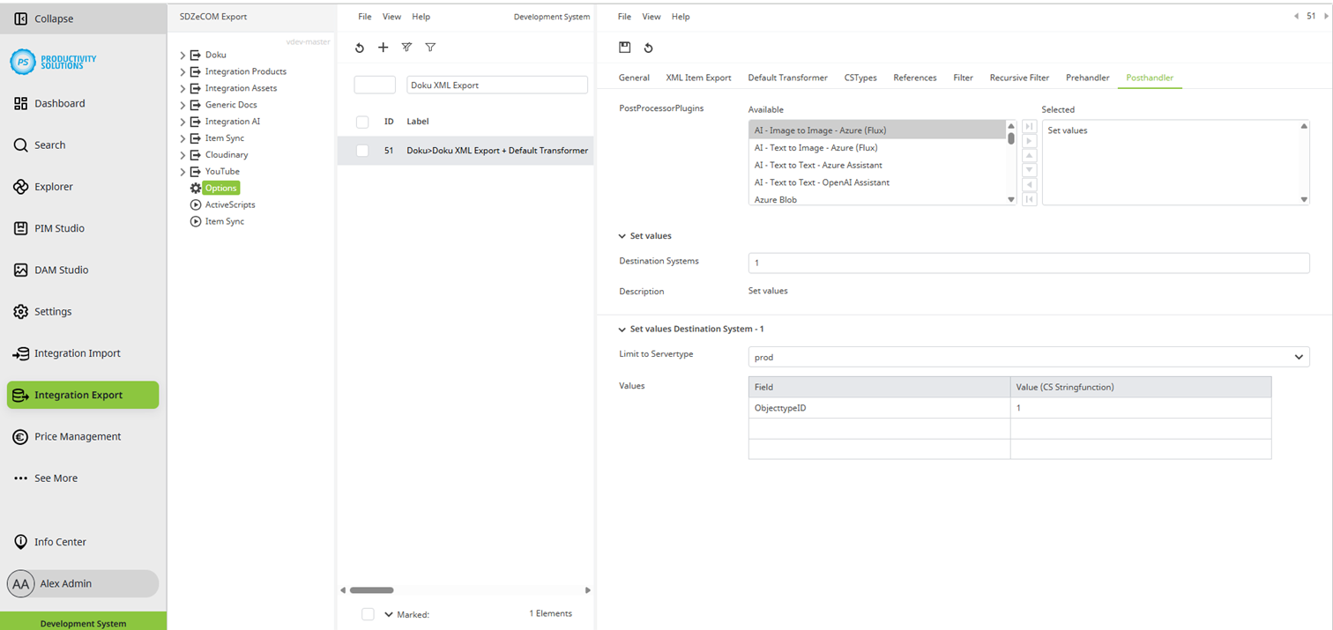Open the View menu
Screen dimensions: 1333x630
point(652,16)
